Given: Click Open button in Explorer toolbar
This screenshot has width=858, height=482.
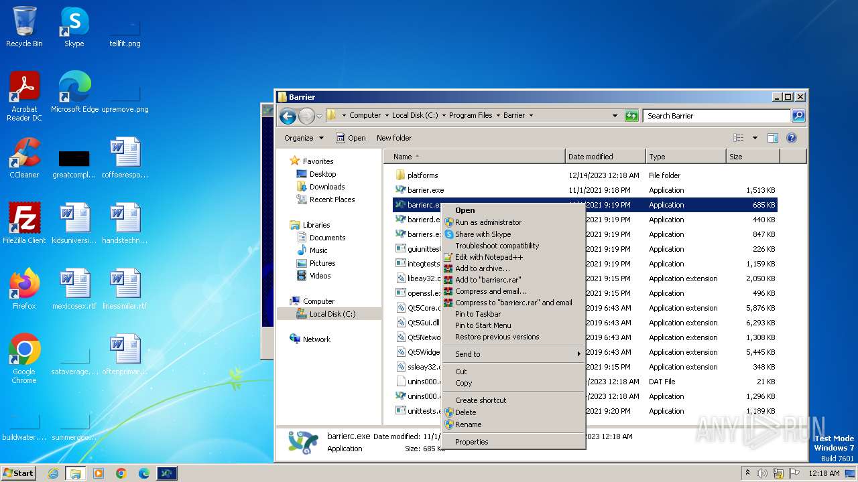Looking at the screenshot, I should tap(351, 138).
